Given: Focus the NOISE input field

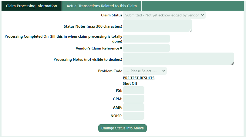Looking at the screenshot, I should (133, 116).
